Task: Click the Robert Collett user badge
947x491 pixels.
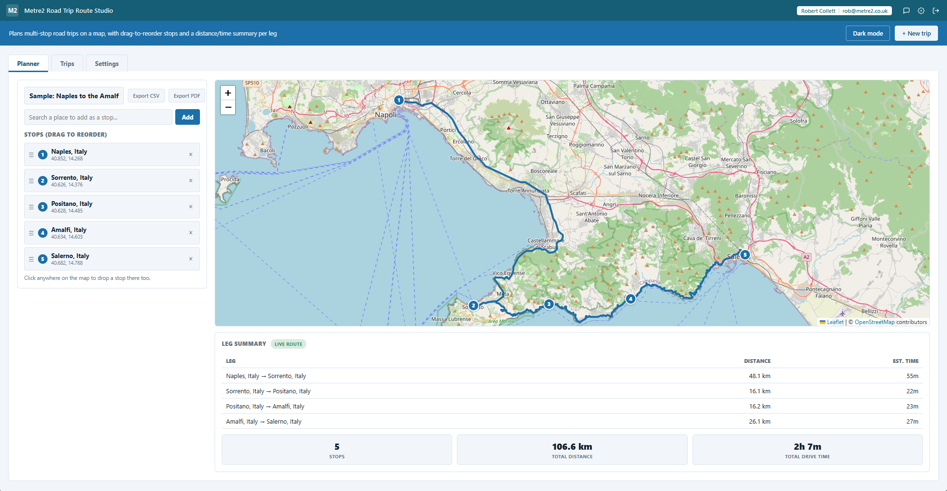Action: (844, 11)
